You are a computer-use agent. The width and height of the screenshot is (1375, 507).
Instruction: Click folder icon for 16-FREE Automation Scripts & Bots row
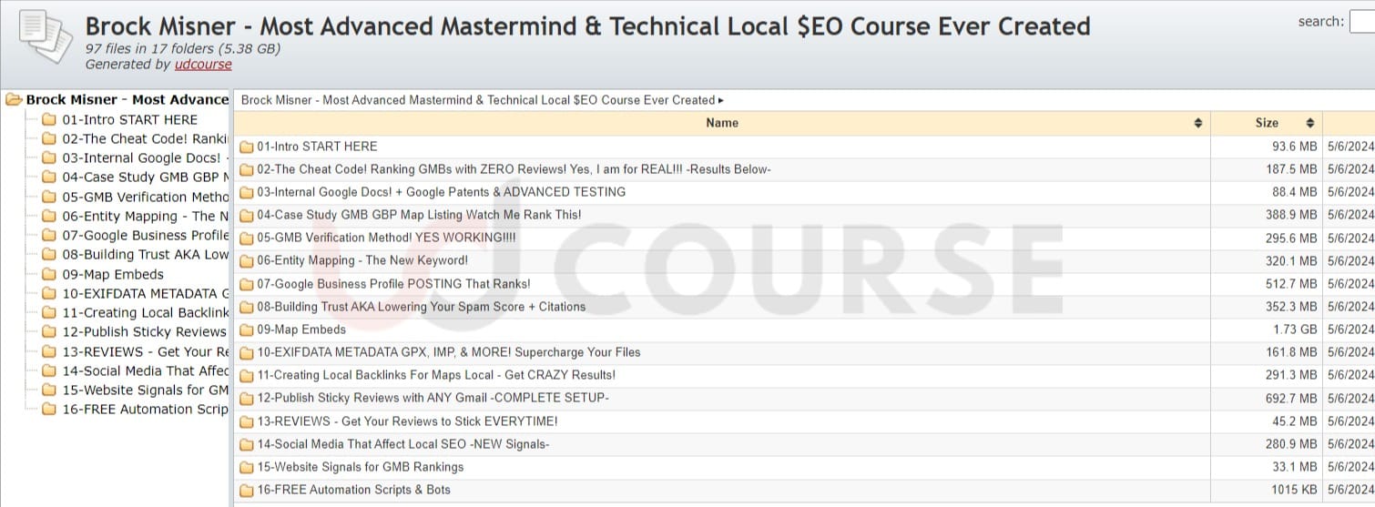pyautogui.click(x=247, y=491)
